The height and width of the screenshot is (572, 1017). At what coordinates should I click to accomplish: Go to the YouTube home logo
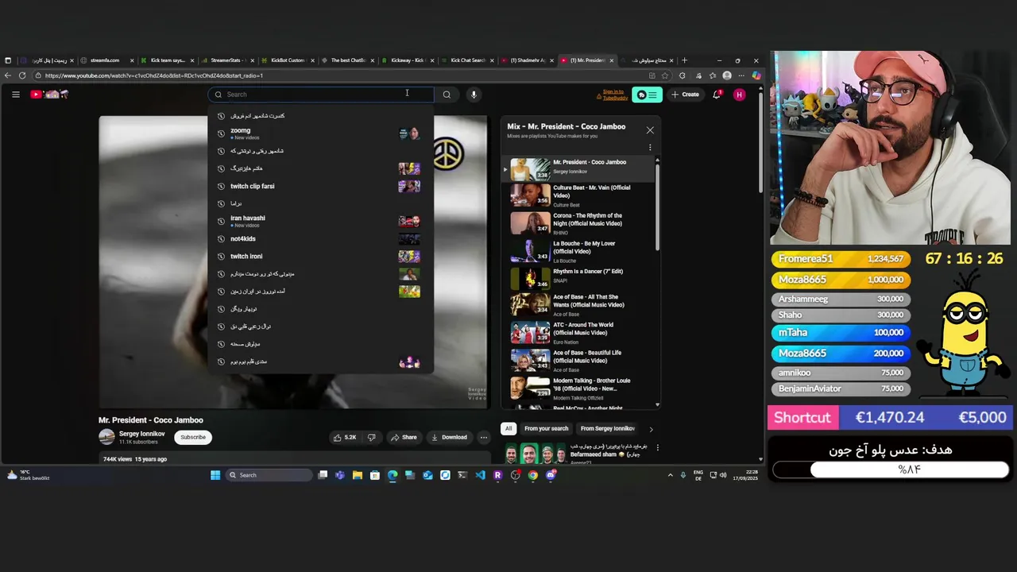(49, 95)
